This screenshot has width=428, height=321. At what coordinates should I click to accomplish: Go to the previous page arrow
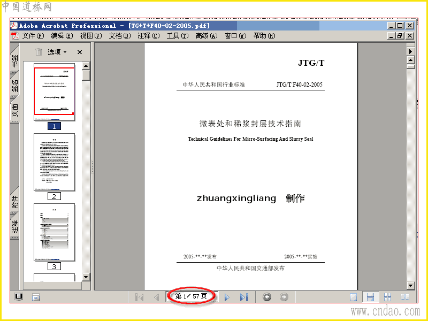(x=157, y=297)
